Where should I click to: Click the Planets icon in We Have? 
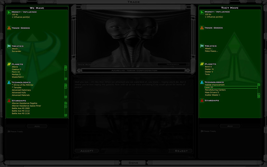[9, 64]
